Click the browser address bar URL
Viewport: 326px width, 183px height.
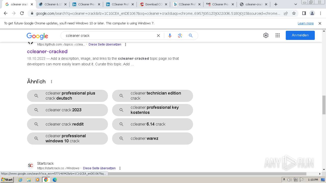click(158, 13)
